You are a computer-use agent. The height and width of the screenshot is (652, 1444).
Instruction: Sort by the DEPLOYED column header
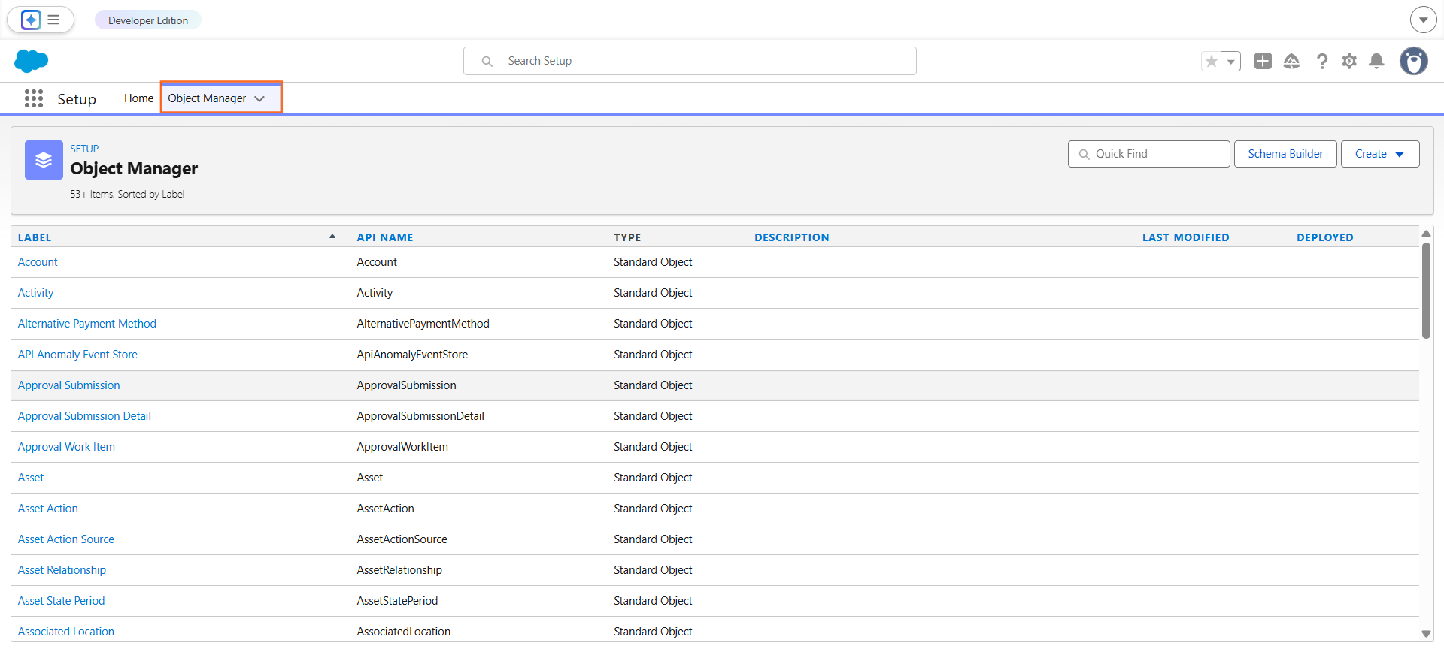[x=1325, y=237]
